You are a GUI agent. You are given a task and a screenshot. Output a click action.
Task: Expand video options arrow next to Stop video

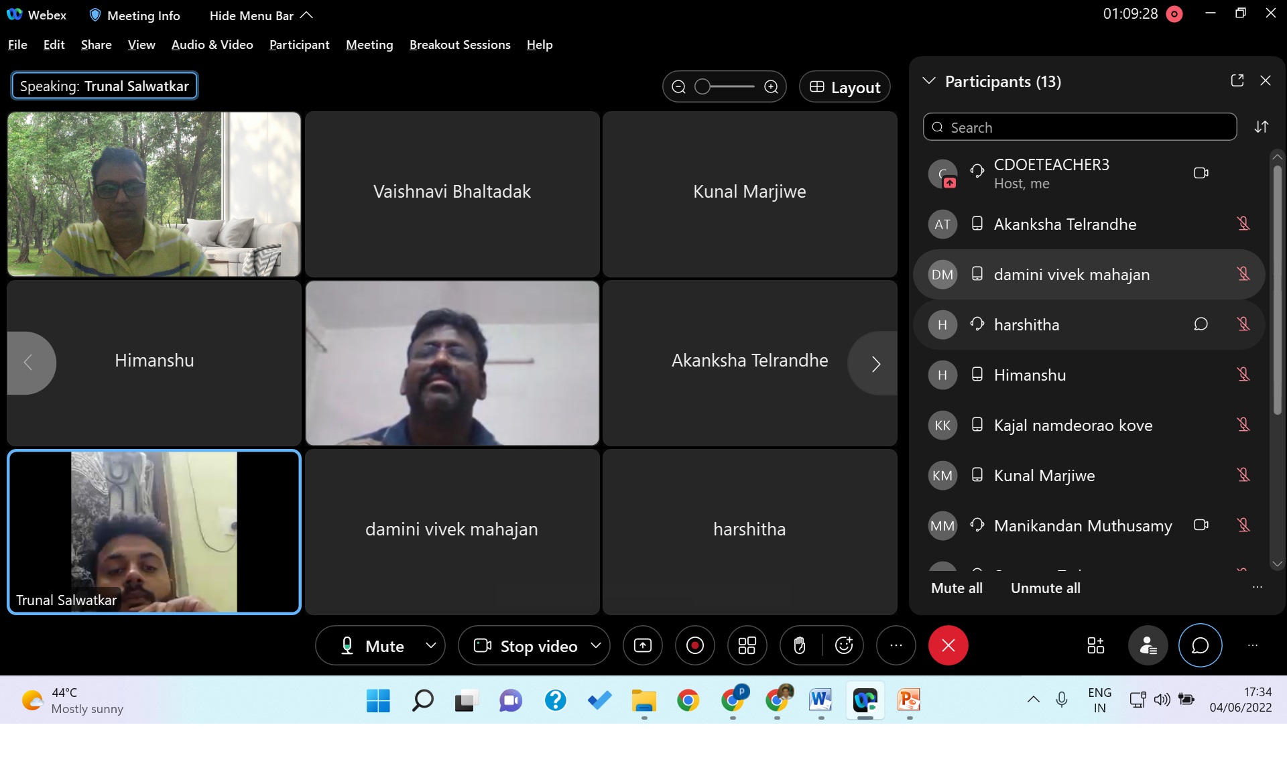coord(595,645)
